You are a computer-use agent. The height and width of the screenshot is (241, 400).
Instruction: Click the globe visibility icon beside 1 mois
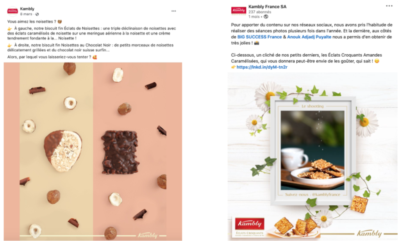[x=266, y=16]
